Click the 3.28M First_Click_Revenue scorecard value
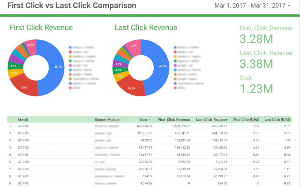The width and height of the screenshot is (300, 187). click(x=256, y=39)
